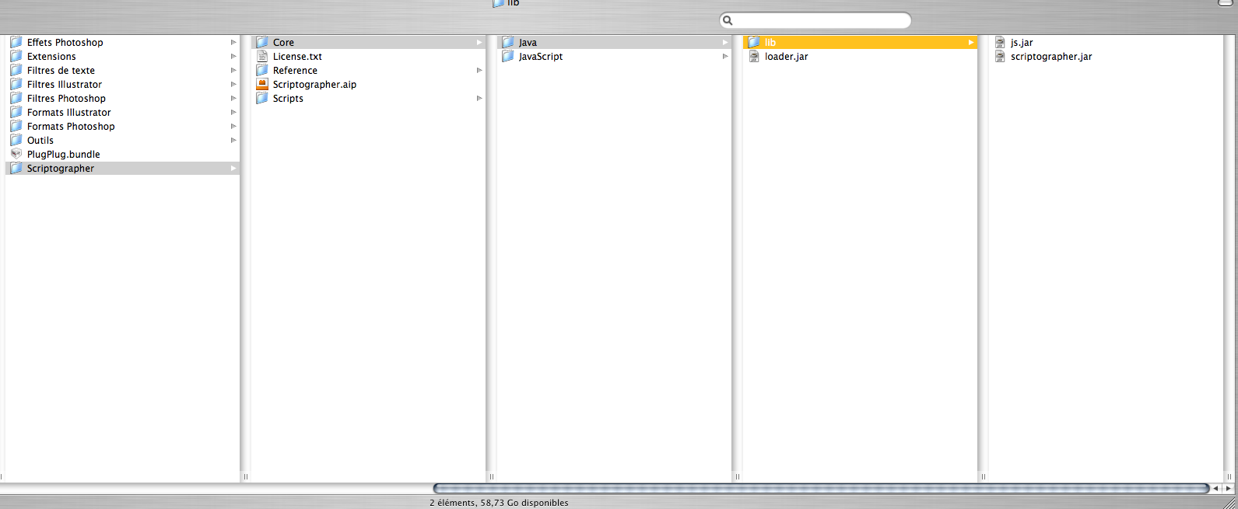Image resolution: width=1238 pixels, height=509 pixels.
Task: Expand the Scripts folder arrow
Action: coord(479,98)
